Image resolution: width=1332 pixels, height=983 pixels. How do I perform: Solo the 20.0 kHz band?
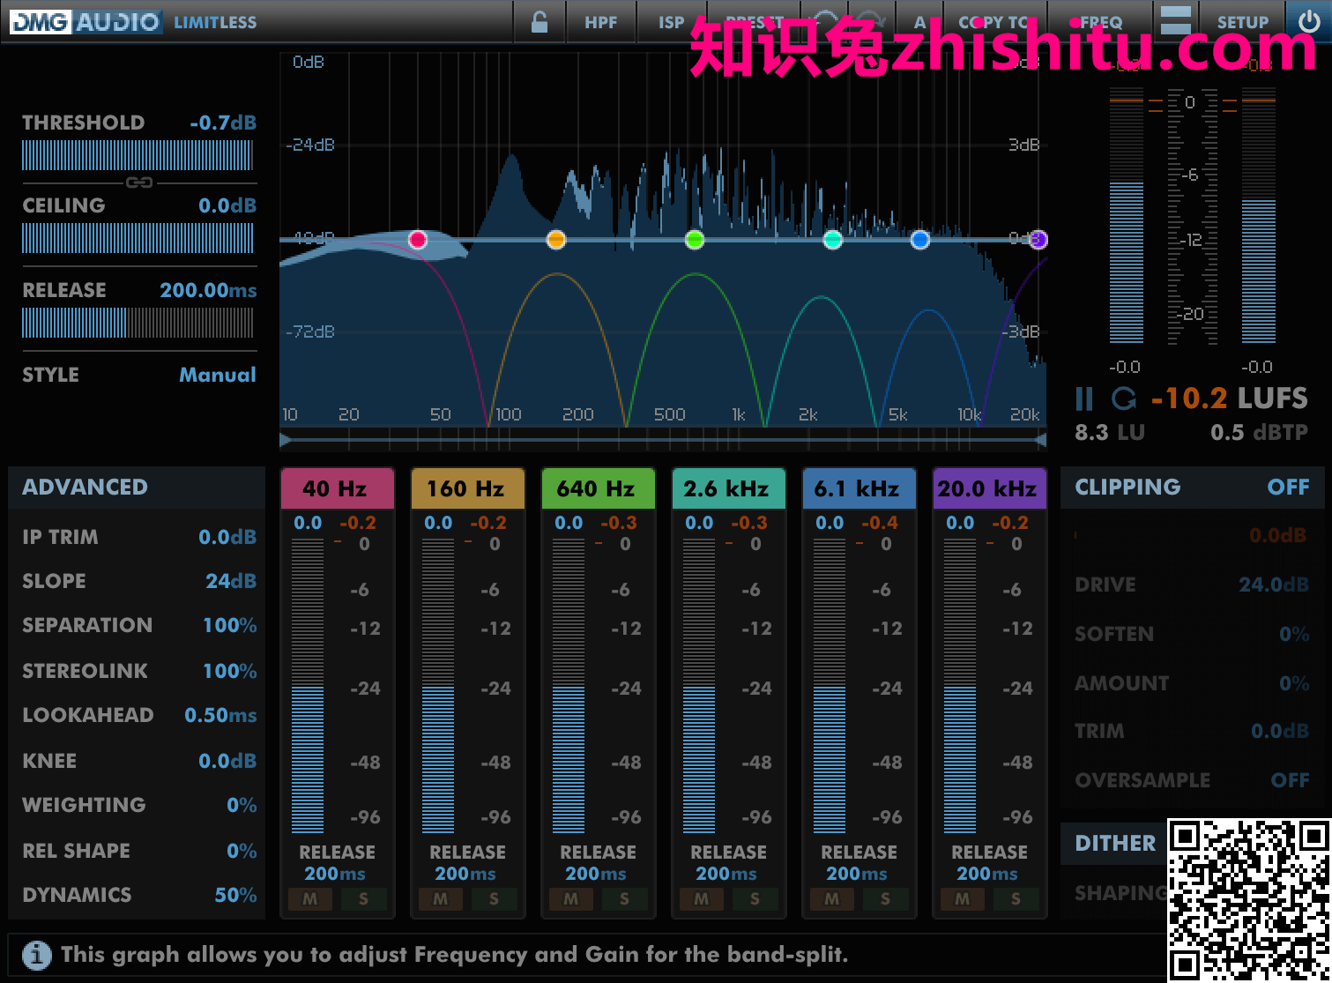(x=1016, y=899)
